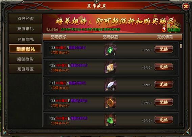Click the reward list scrollbar thumb

181,46
